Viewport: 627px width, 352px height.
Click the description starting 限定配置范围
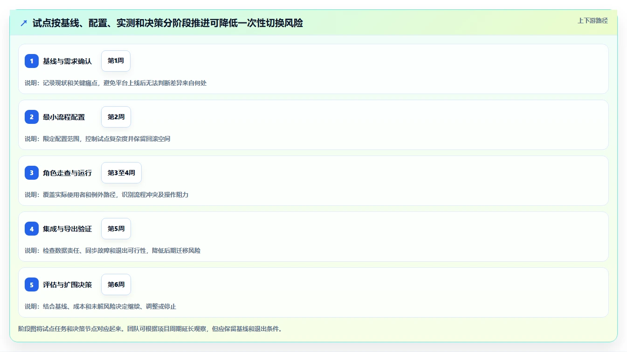(97, 139)
